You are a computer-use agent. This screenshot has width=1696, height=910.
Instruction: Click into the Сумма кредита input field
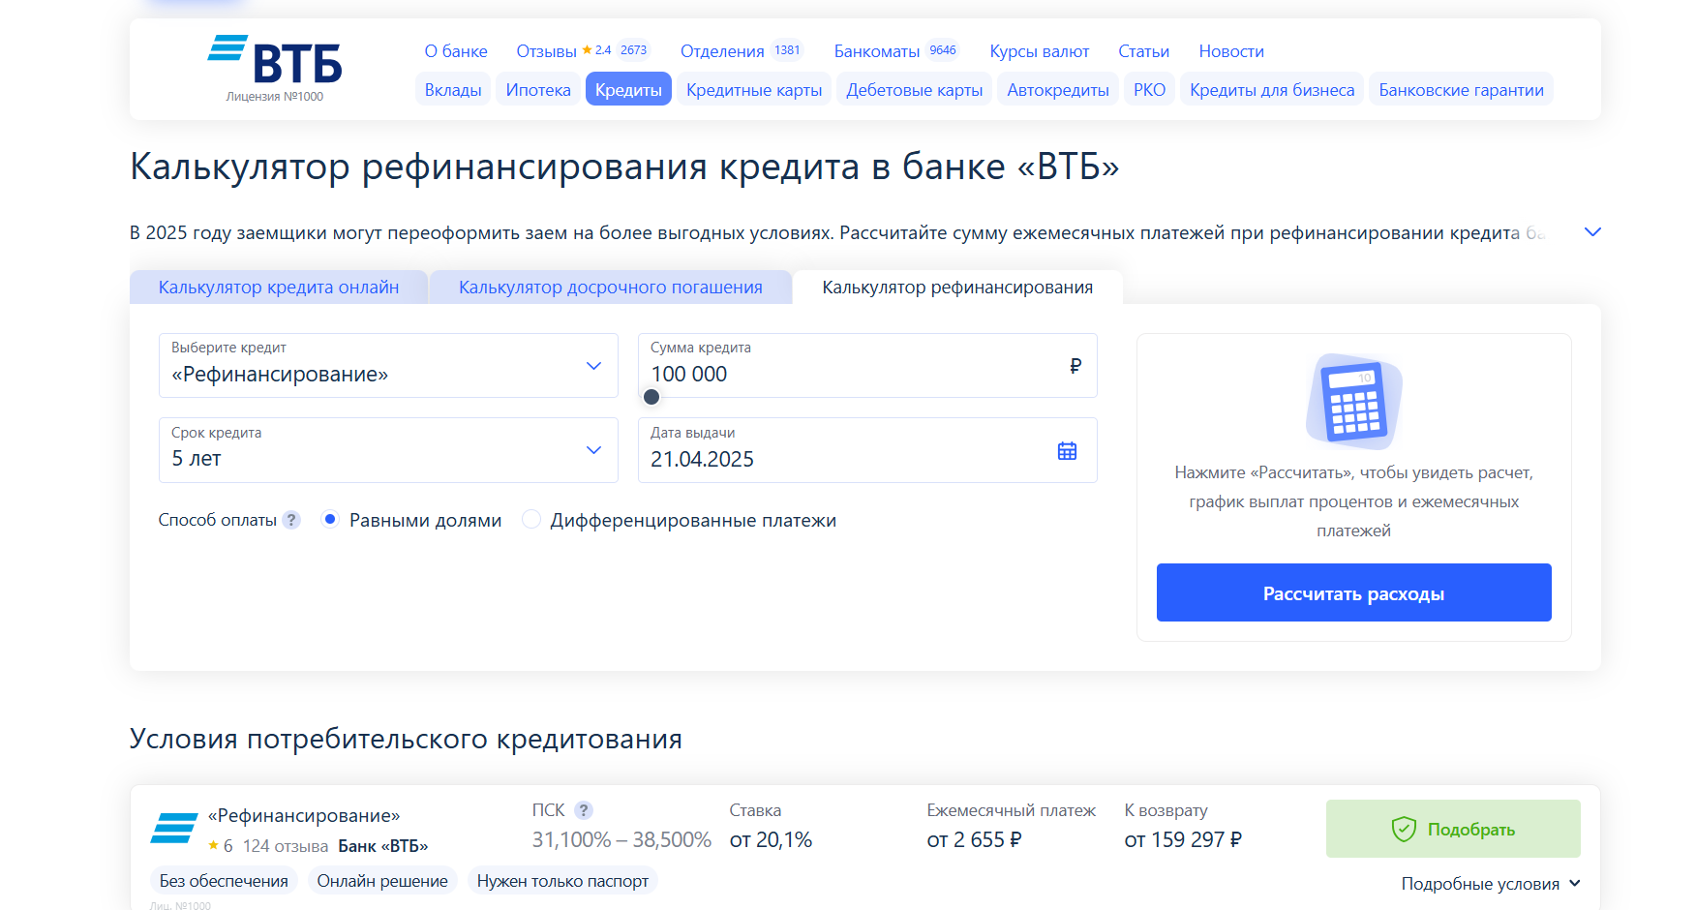[x=852, y=374]
